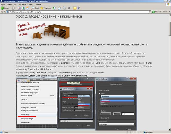Open the Вид menu
The image size is (171, 134).
[15, 4]
